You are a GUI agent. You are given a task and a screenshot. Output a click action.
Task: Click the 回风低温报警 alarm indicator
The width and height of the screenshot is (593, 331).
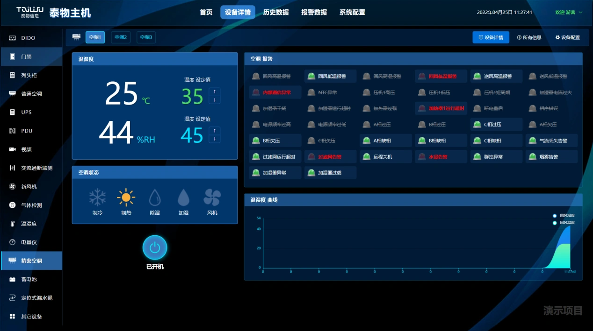click(x=330, y=76)
